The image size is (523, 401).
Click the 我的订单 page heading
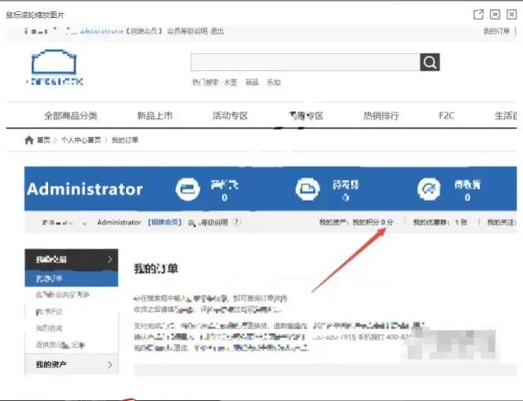pyautogui.click(x=156, y=269)
